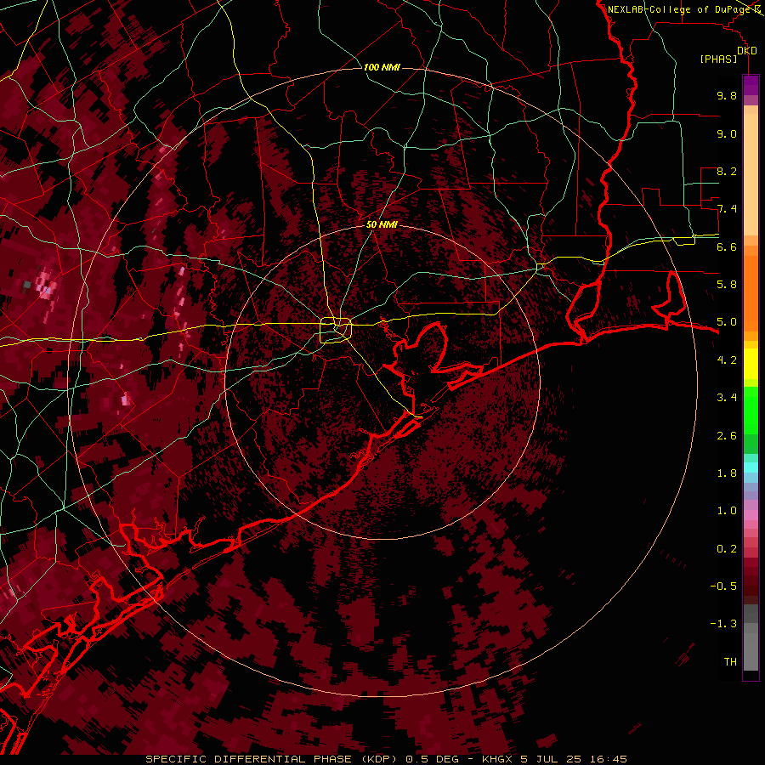Click the -0.5 scale label

point(723,586)
